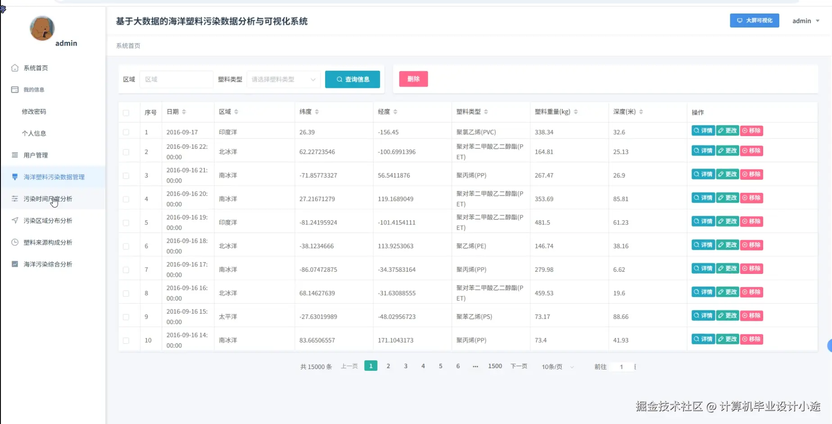The height and width of the screenshot is (424, 832).
Task: Click the pink 删除 delete button
Action: pyautogui.click(x=413, y=78)
